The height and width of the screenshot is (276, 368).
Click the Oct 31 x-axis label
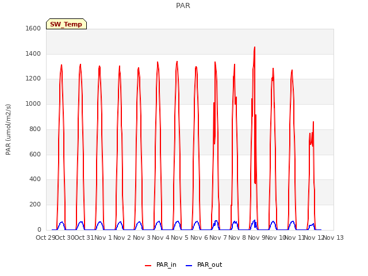coord(84,237)
